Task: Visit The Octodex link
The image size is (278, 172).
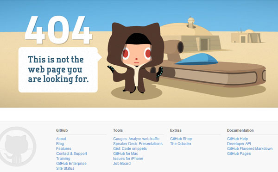Action: click(181, 144)
